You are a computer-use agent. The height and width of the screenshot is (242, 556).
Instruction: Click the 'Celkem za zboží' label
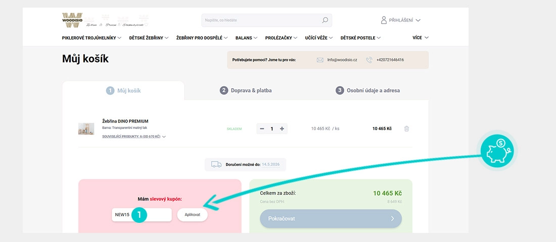[278, 194]
